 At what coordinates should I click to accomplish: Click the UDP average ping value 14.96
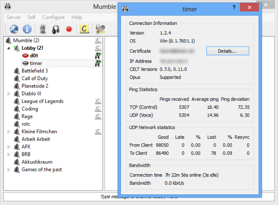point(213,115)
